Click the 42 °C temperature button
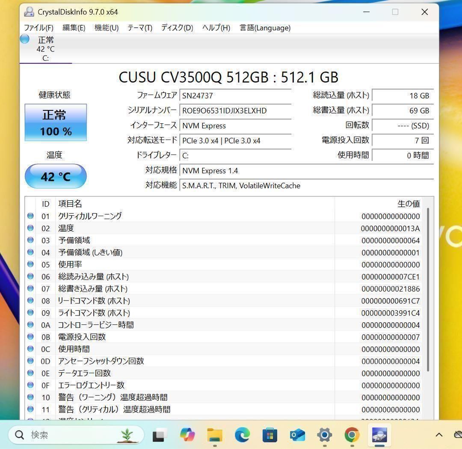This screenshot has height=449, width=462. [x=56, y=176]
